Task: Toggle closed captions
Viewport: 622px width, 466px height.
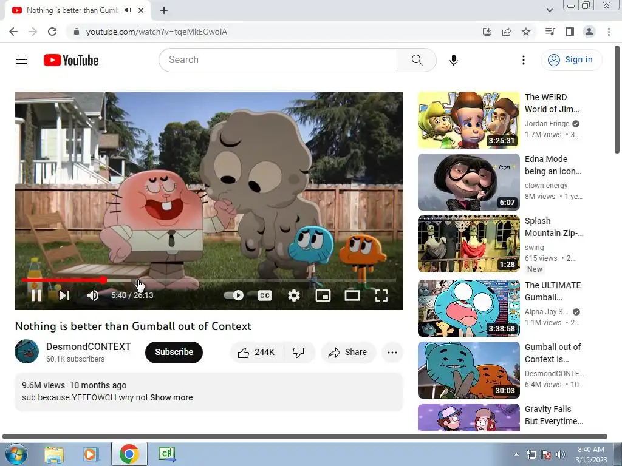Action: click(265, 295)
